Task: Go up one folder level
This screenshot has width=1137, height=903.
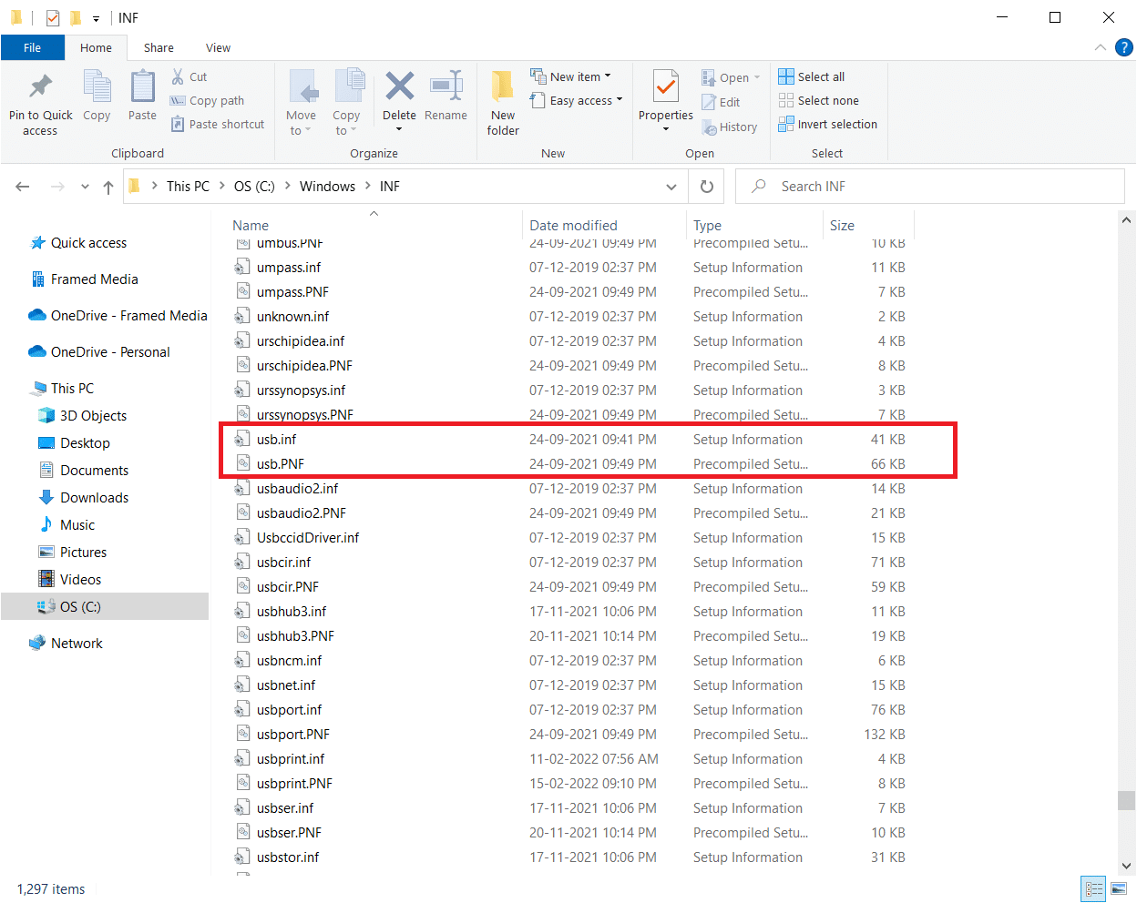Action: tap(108, 187)
